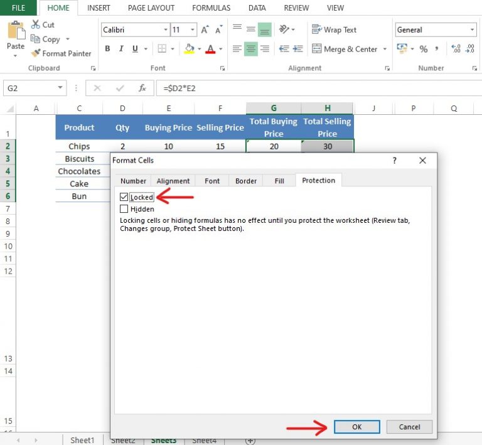This screenshot has width=482, height=445.
Task: Switch to the Border tab
Action: (x=246, y=181)
